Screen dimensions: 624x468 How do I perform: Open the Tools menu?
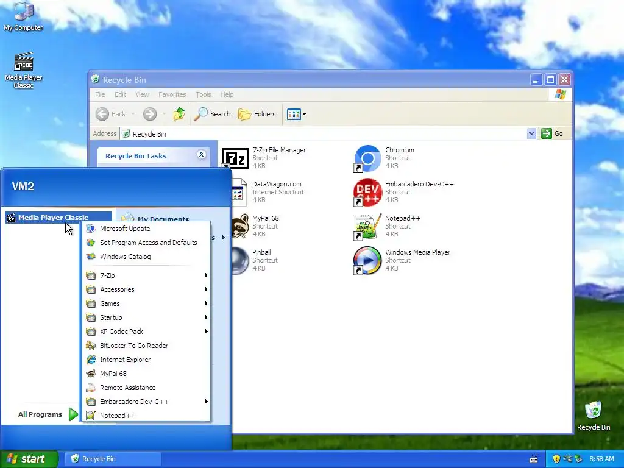pyautogui.click(x=204, y=94)
